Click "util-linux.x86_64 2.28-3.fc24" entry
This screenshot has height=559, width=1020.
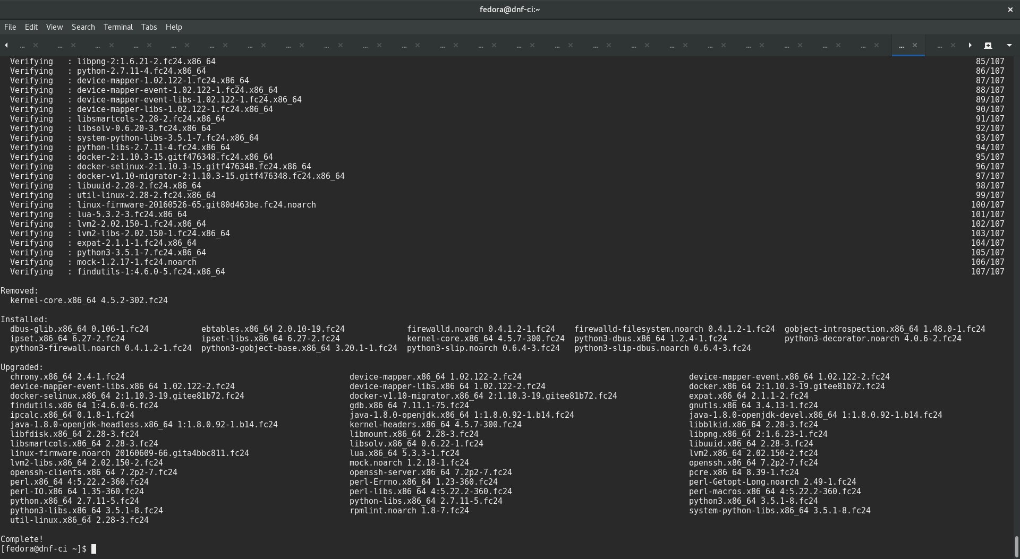coord(79,520)
